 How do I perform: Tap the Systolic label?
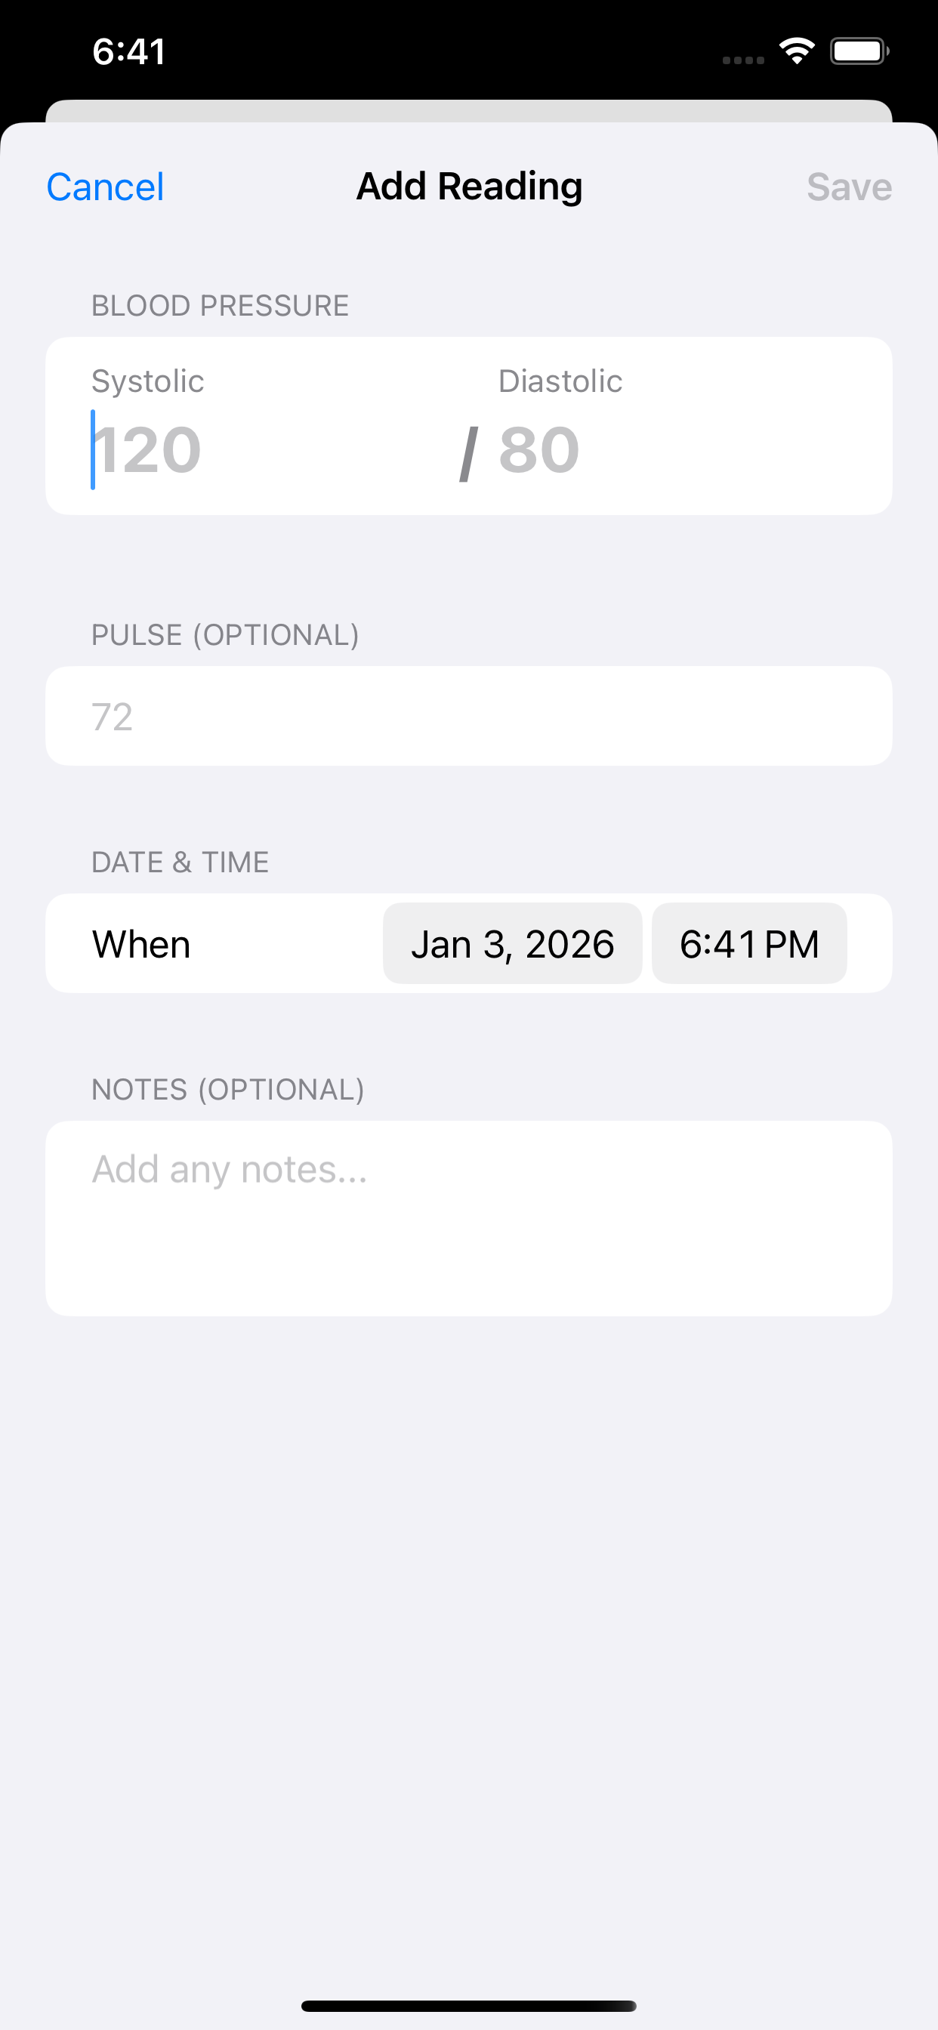point(148,381)
